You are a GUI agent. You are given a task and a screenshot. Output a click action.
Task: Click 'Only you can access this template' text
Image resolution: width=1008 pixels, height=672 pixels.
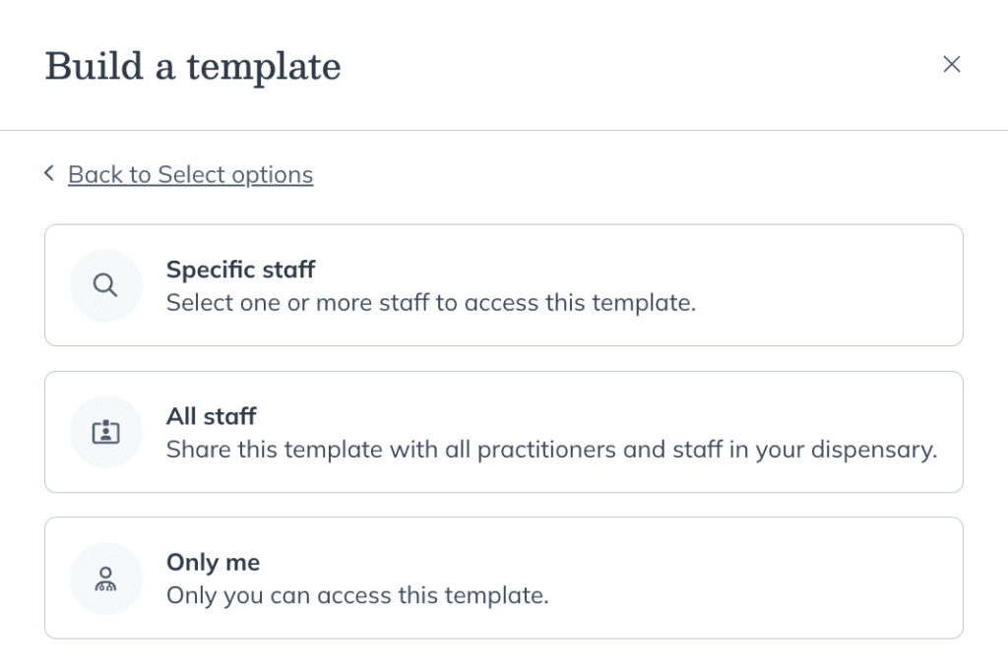pyautogui.click(x=357, y=595)
